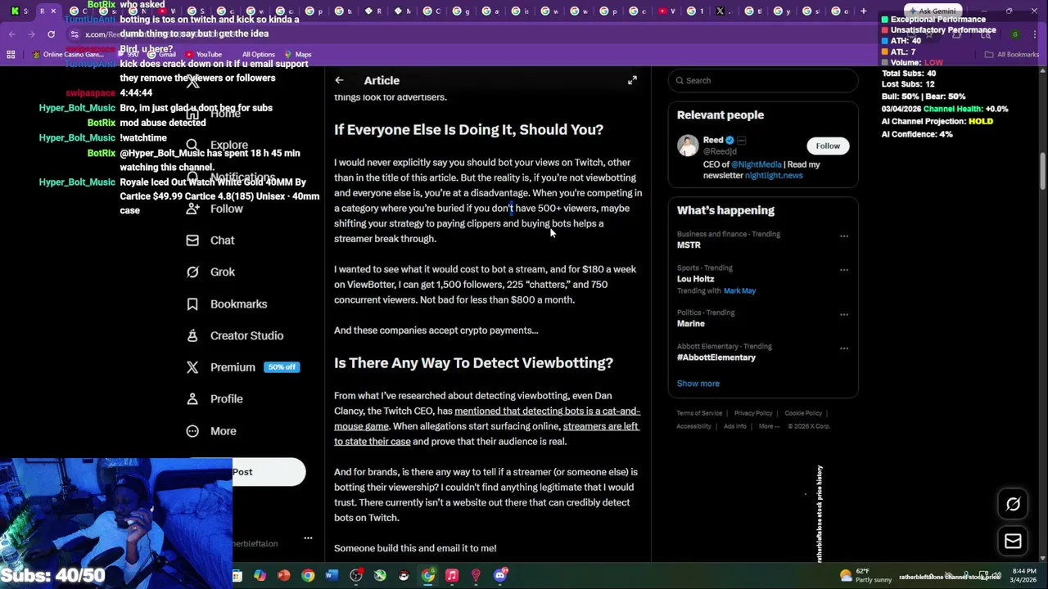
Task: Open the floating Grok button
Action: click(x=1013, y=504)
